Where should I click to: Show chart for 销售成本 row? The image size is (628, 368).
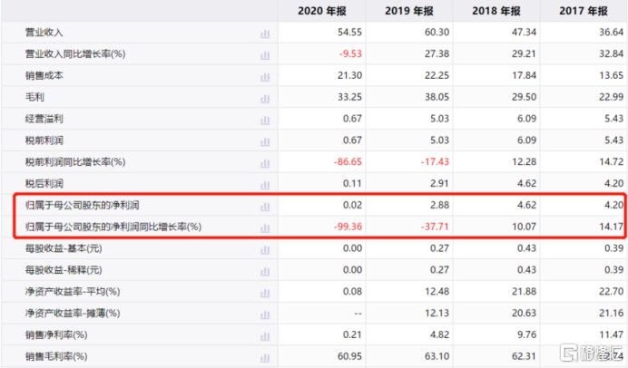[x=265, y=76]
